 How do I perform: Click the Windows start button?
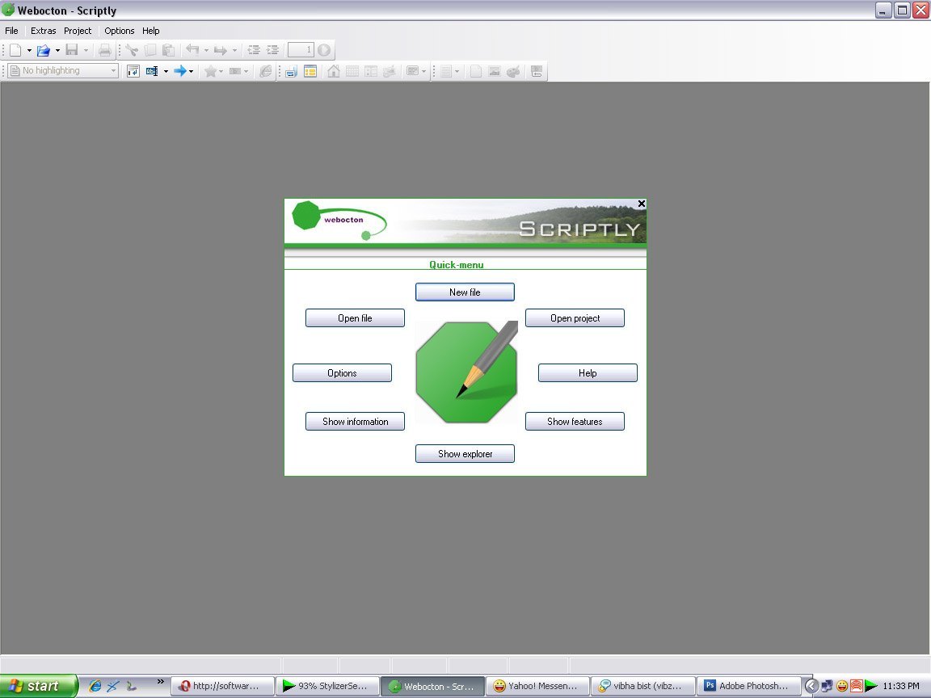(39, 686)
